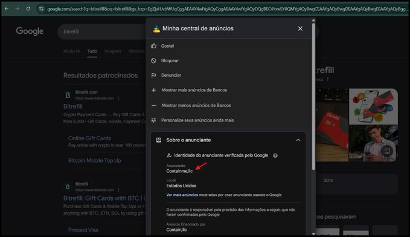Click the image gallery icon on man photo
Viewport: 410px width, 237px height.
point(387,151)
